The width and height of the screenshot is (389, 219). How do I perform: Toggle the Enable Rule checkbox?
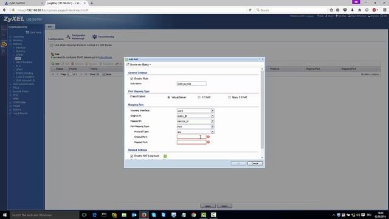[132, 78]
